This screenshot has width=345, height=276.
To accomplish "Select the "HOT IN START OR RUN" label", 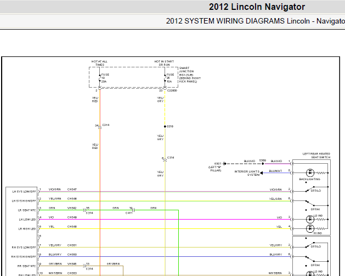I will tap(164, 63).
